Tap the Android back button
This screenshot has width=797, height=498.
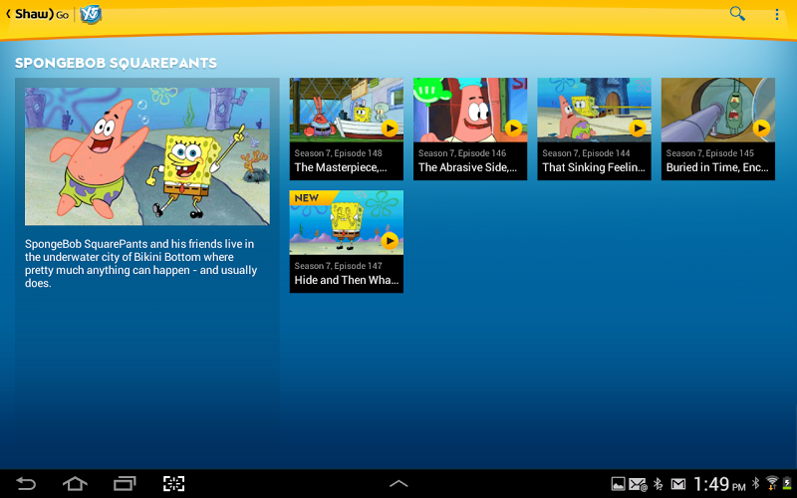click(26, 484)
